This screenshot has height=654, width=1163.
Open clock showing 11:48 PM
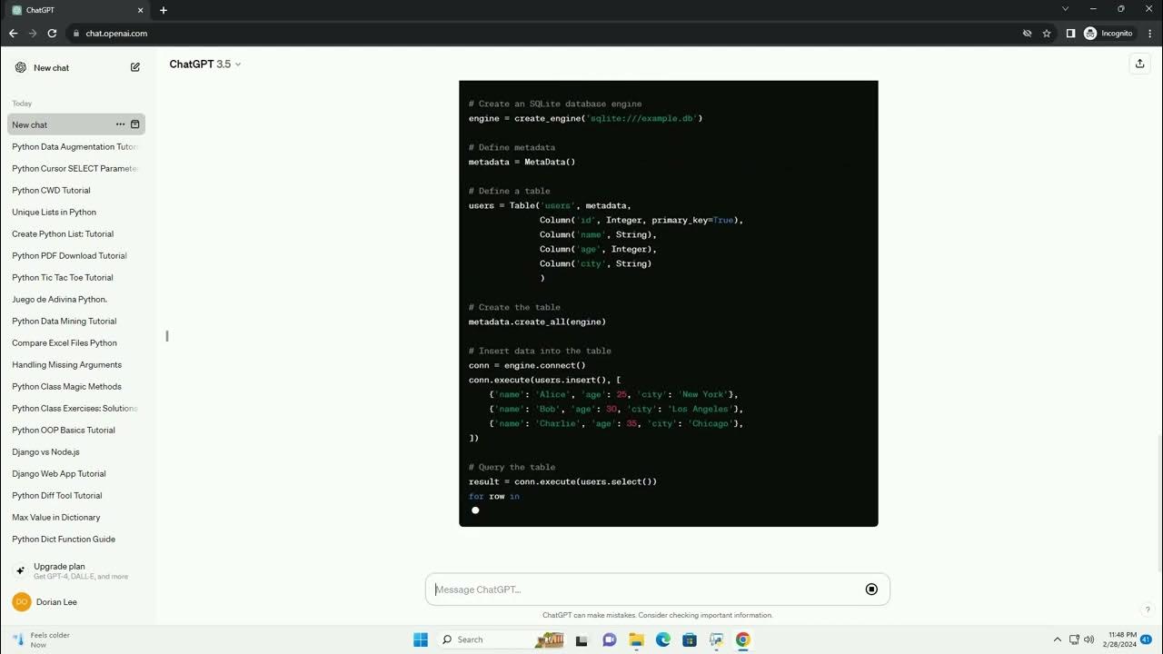[1118, 639]
